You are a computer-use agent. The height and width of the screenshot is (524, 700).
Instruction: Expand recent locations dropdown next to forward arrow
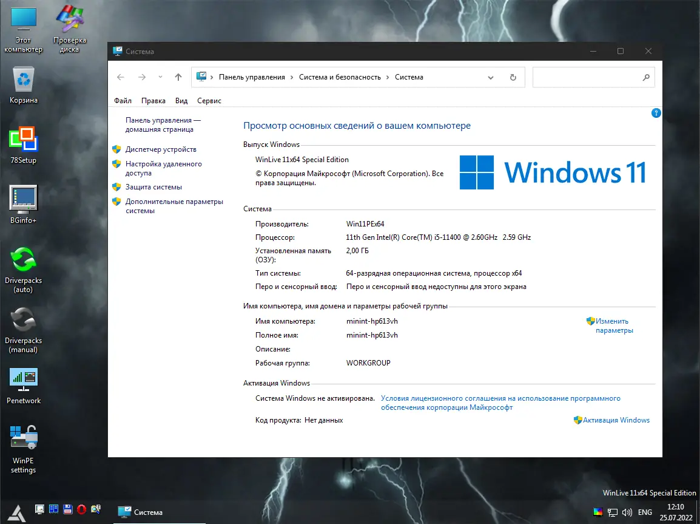(160, 77)
